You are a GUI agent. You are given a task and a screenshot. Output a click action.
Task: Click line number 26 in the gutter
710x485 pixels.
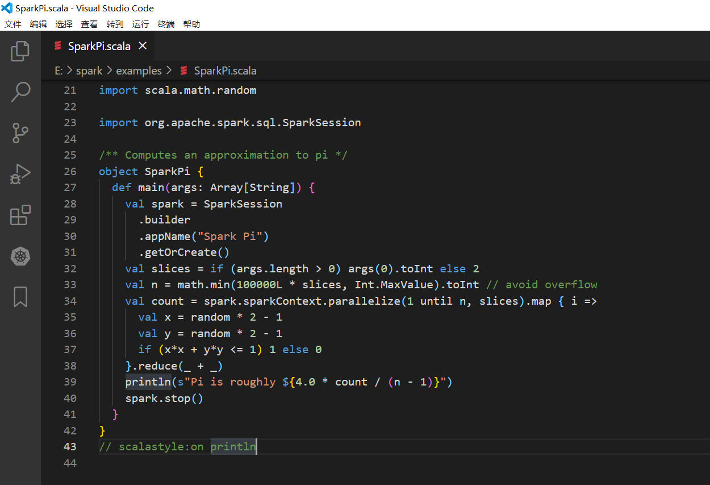pyautogui.click(x=69, y=171)
